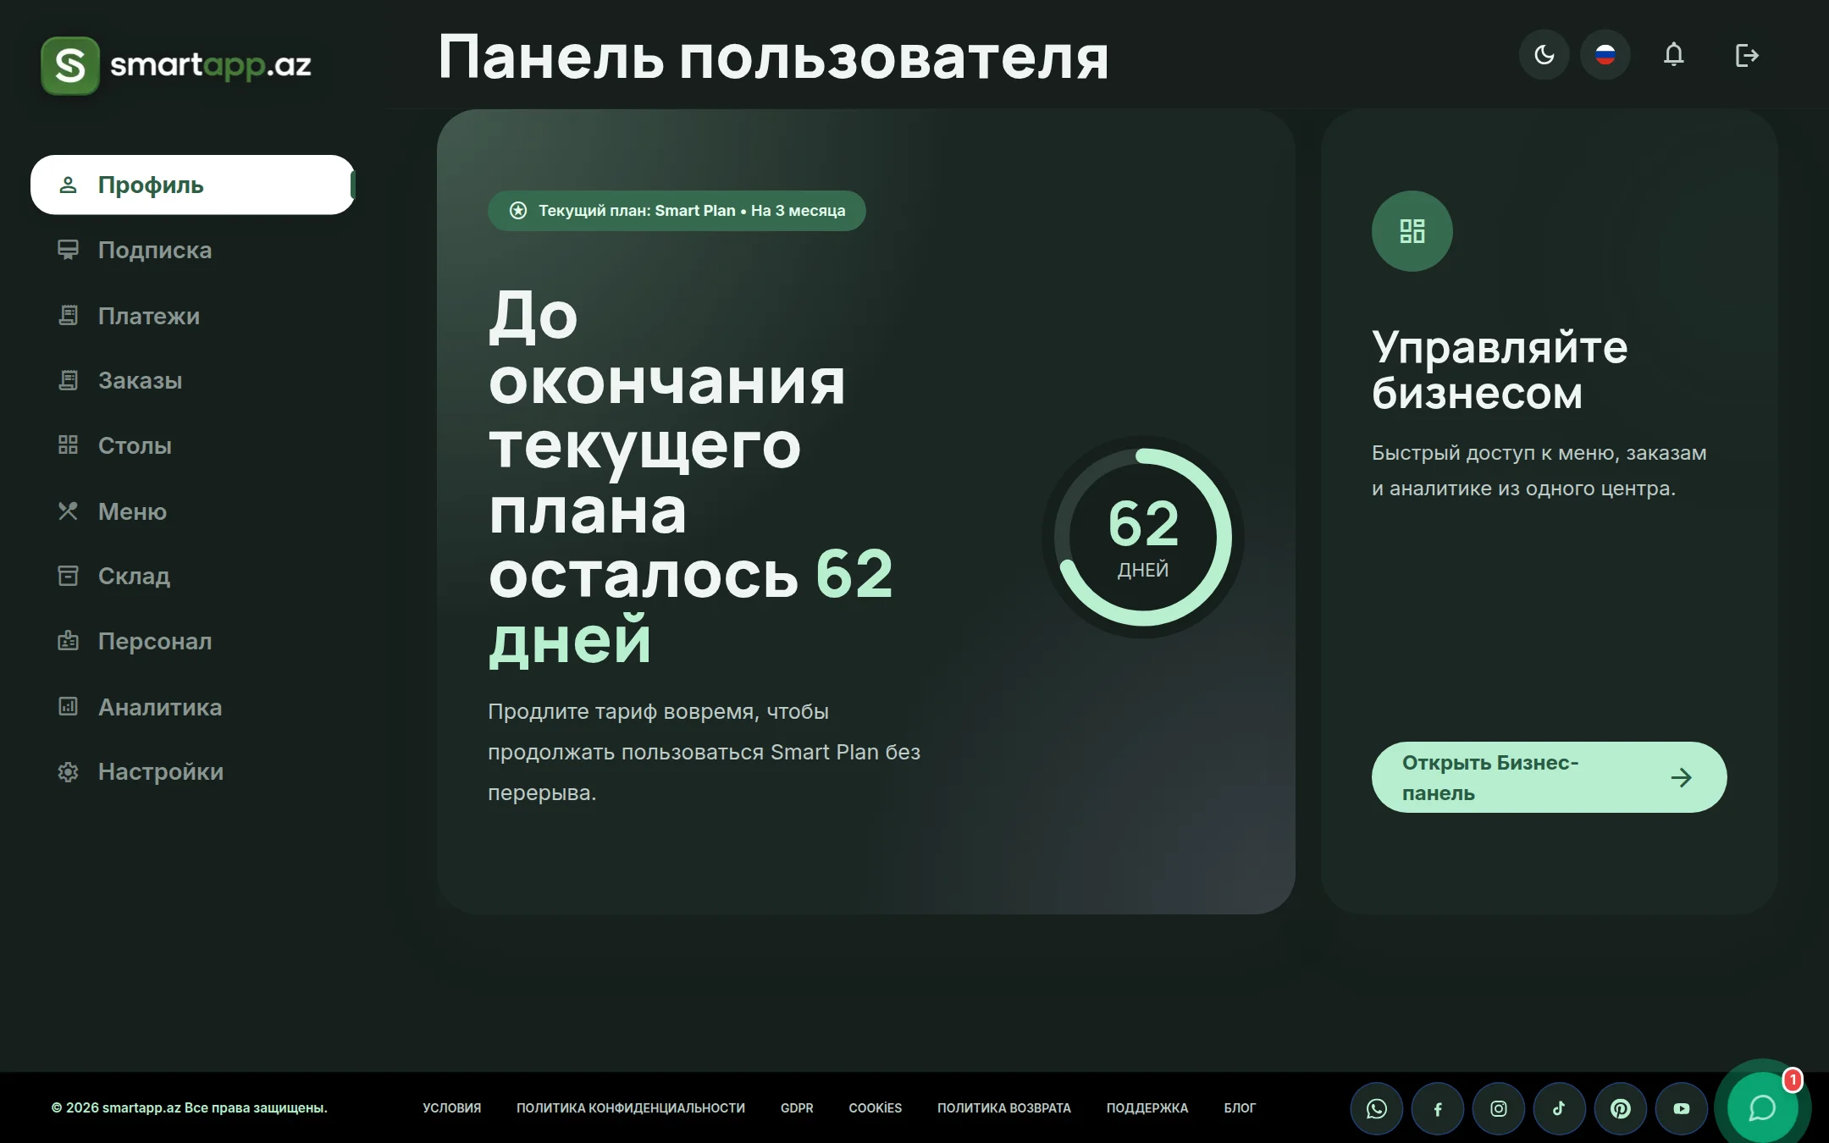Click the round dashboard icon above Управляйте бизнесом
This screenshot has height=1143, width=1829.
tap(1412, 231)
